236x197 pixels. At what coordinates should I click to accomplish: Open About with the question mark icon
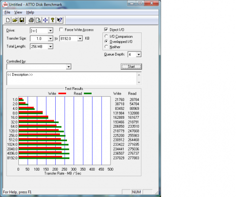[x=52, y=20]
